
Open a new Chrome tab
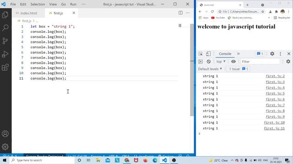247,5
